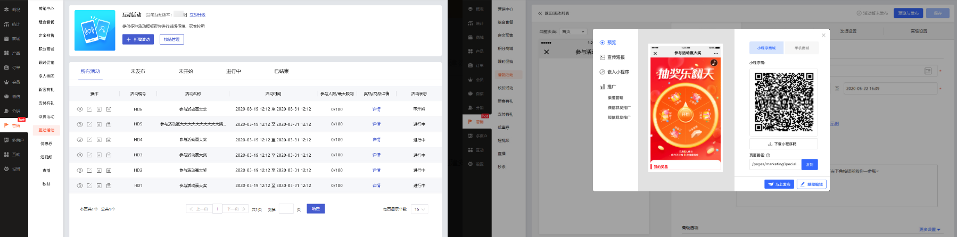Open 商城 in the left dark sidebar
Image resolution: width=957 pixels, height=237 pixels.
13,39
